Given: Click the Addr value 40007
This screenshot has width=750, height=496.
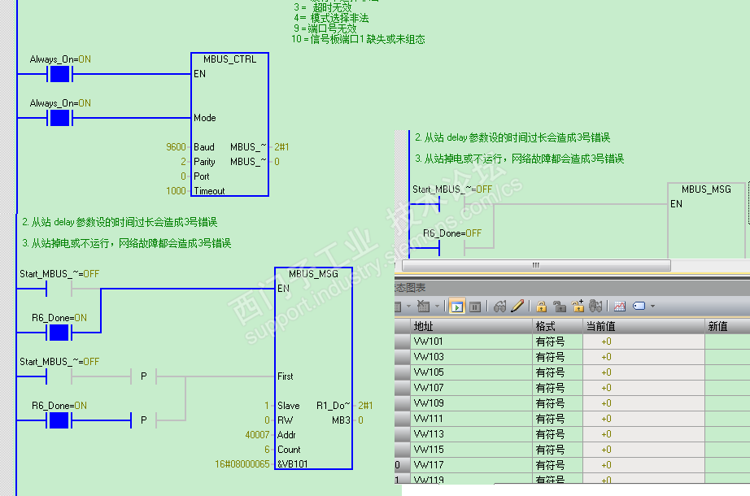Looking at the screenshot, I should [x=257, y=435].
